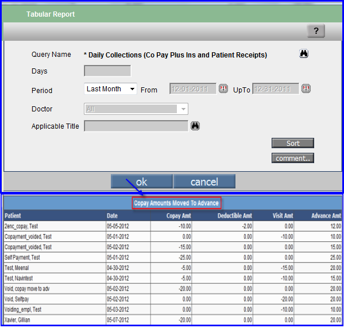The height and width of the screenshot is (328, 344).
Task: Click the ok button
Action: point(142,182)
